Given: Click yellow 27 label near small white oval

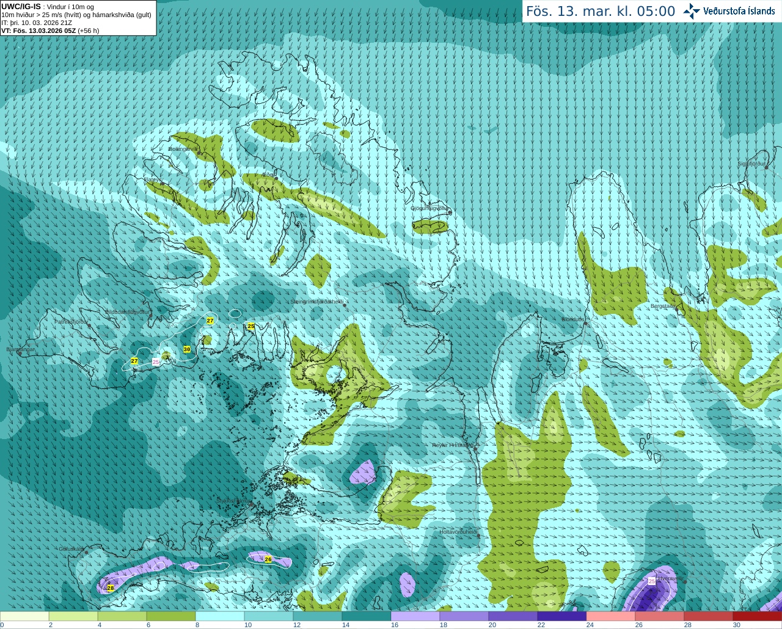Looking at the screenshot, I should click(x=210, y=321).
